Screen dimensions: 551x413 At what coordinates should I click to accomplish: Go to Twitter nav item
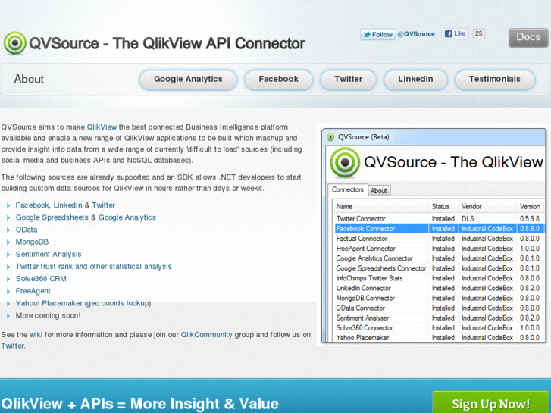[348, 80]
